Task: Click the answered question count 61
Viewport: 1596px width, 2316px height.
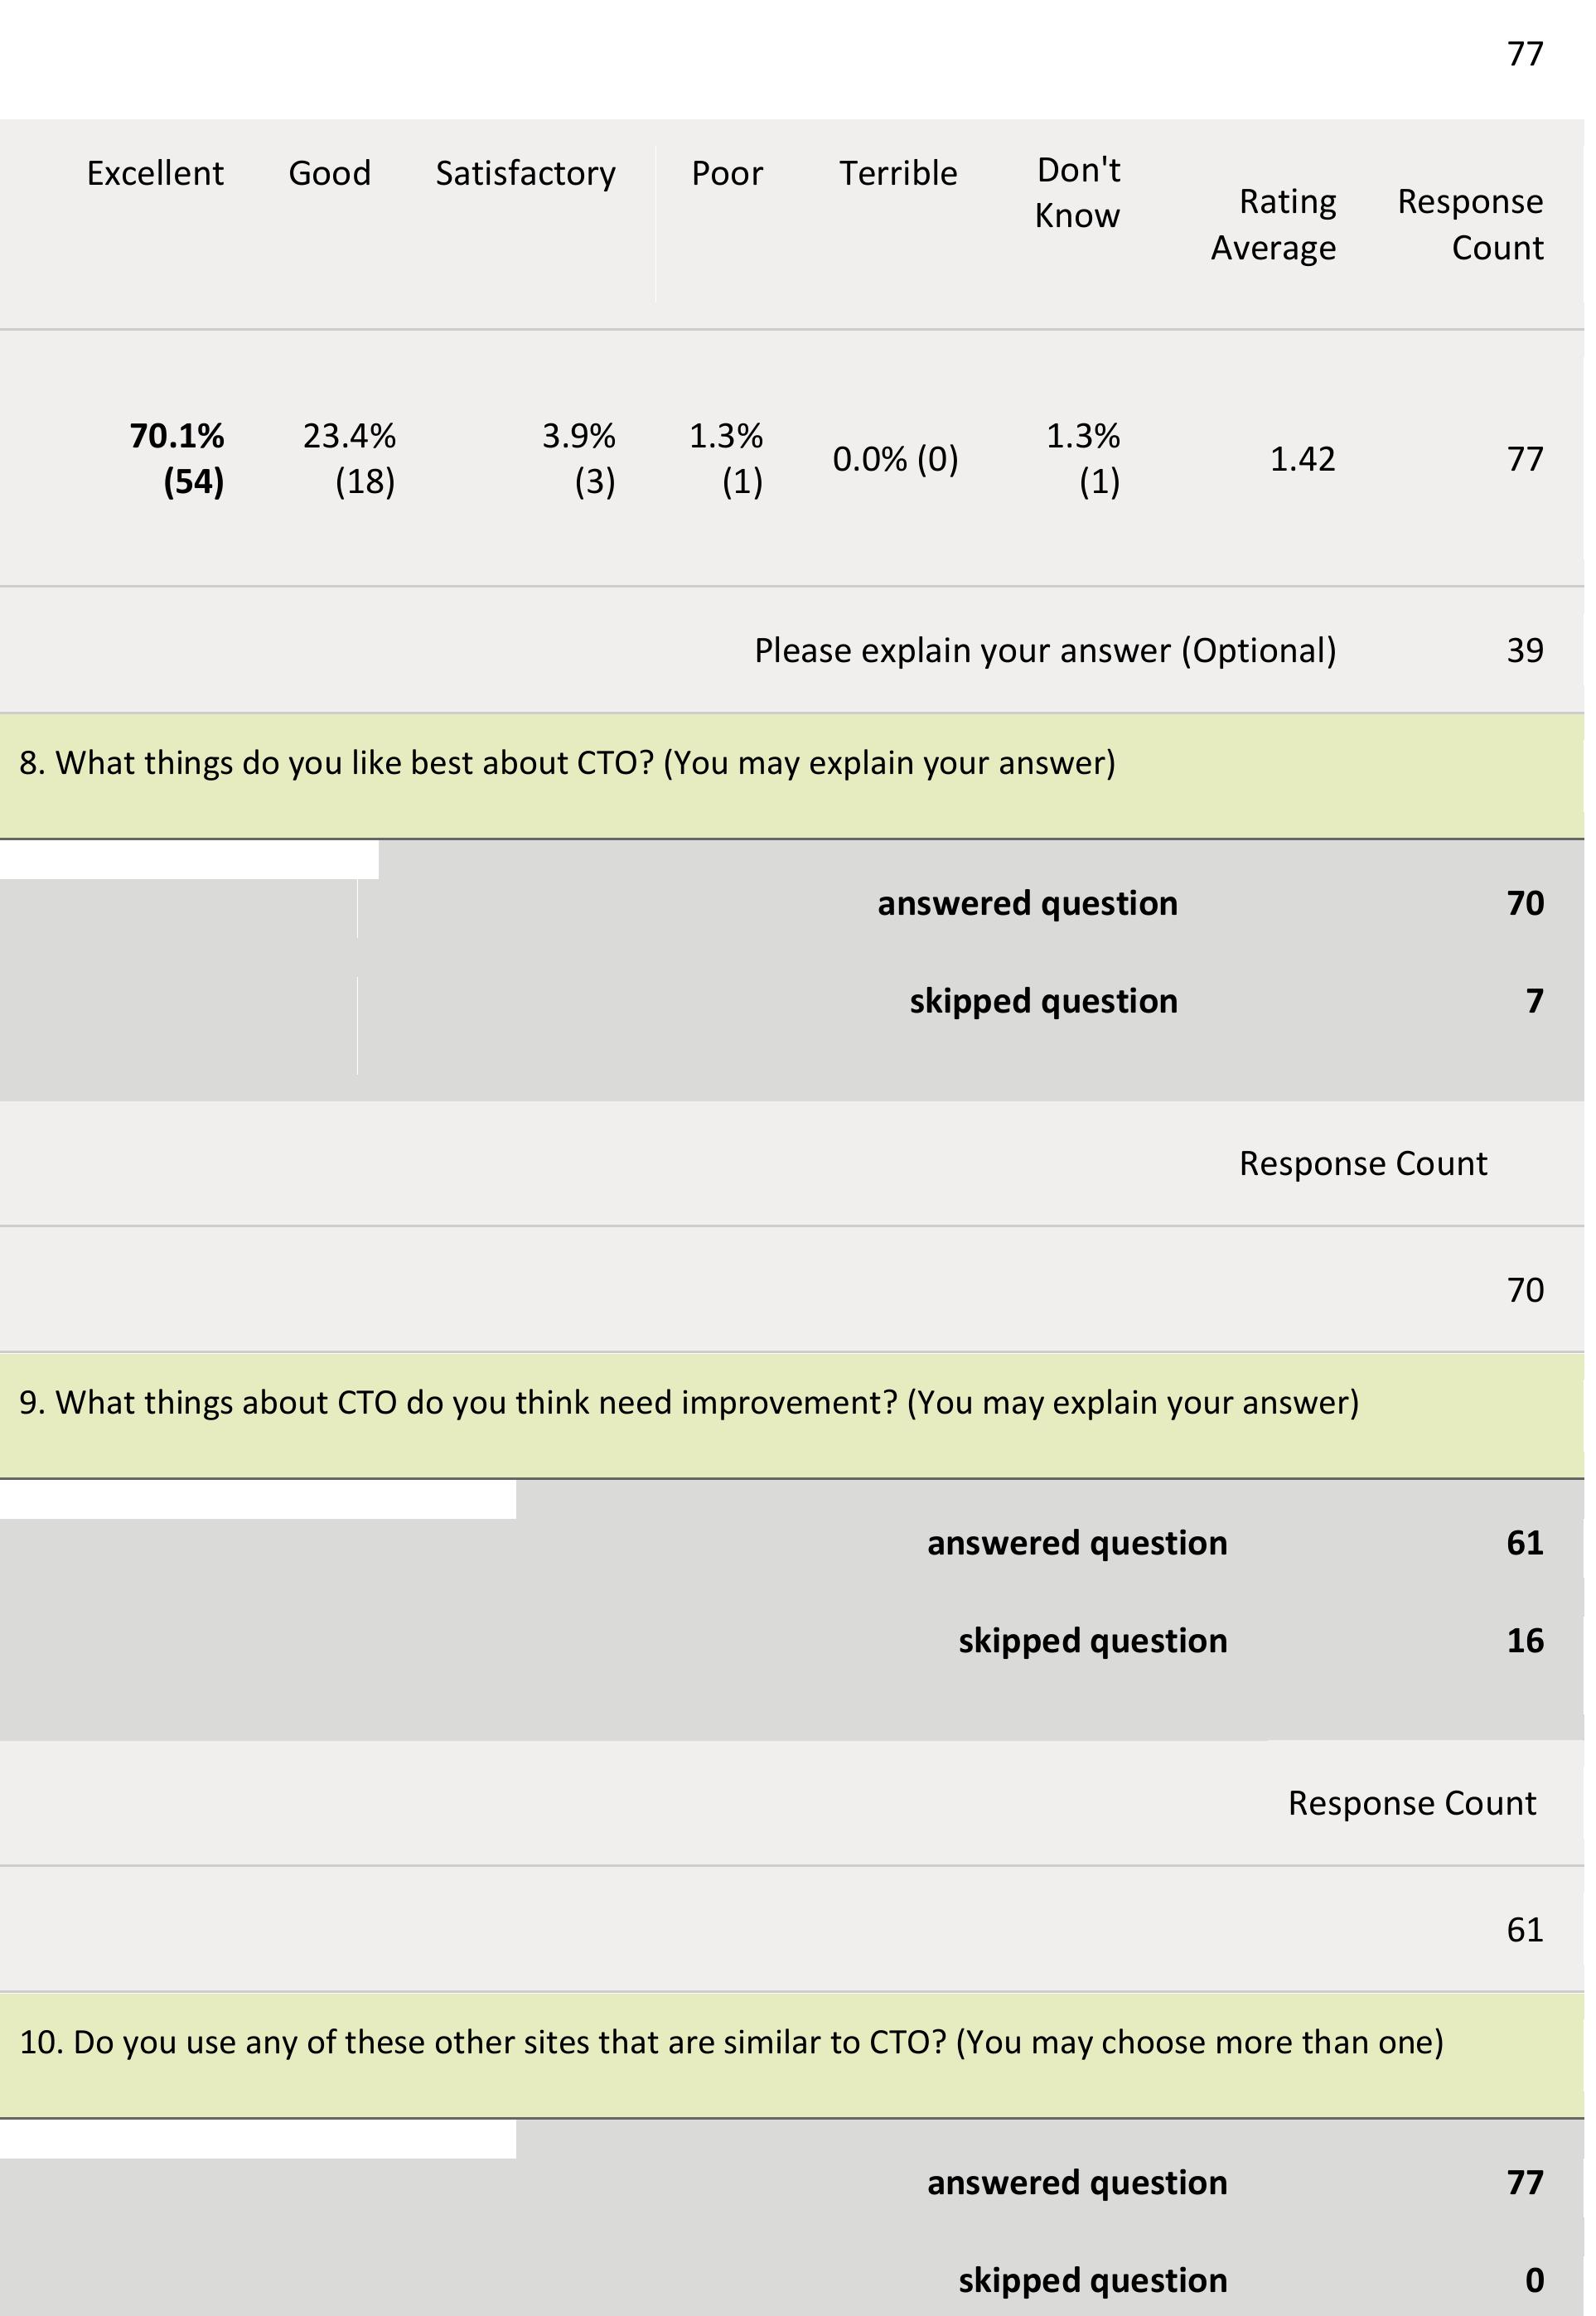Action: 1525,1543
